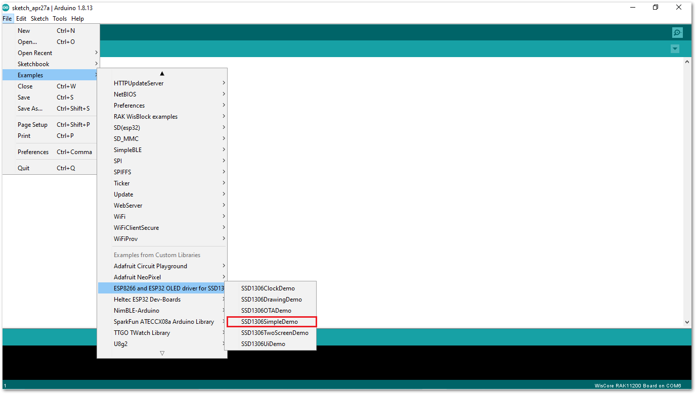Open the Edit menu
This screenshot has height=394, width=696.
click(x=21, y=19)
